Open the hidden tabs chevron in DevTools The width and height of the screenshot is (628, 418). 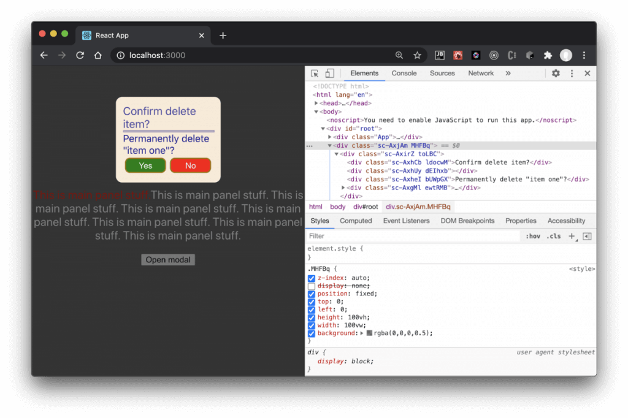point(507,73)
